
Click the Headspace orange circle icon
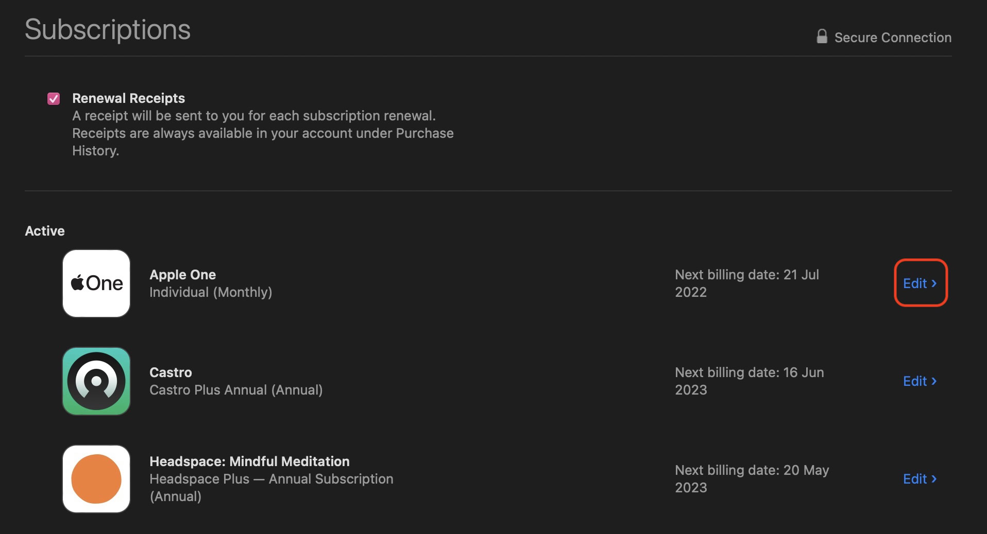coord(96,479)
